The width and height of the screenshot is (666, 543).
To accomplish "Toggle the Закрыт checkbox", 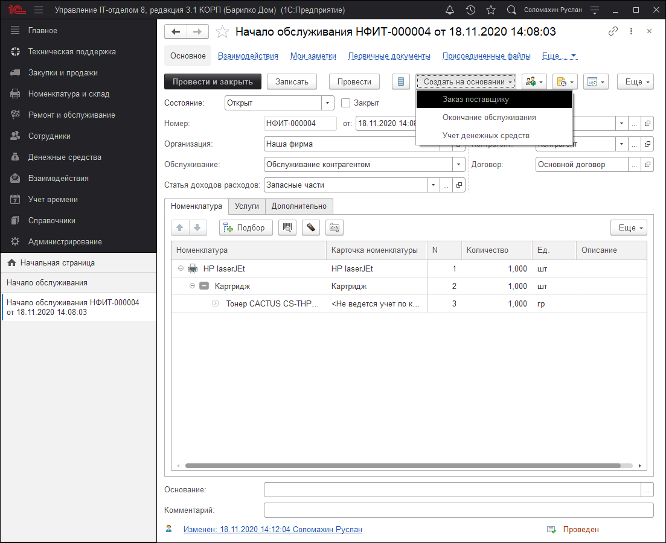I will click(x=346, y=103).
